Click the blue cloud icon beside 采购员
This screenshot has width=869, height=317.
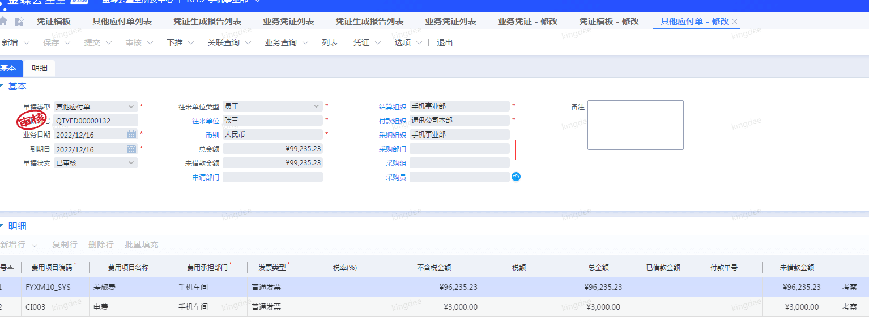coord(516,177)
